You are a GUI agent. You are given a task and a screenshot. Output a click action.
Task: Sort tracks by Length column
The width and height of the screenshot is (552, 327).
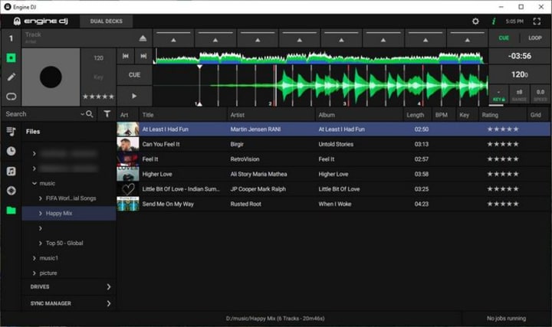click(417, 115)
